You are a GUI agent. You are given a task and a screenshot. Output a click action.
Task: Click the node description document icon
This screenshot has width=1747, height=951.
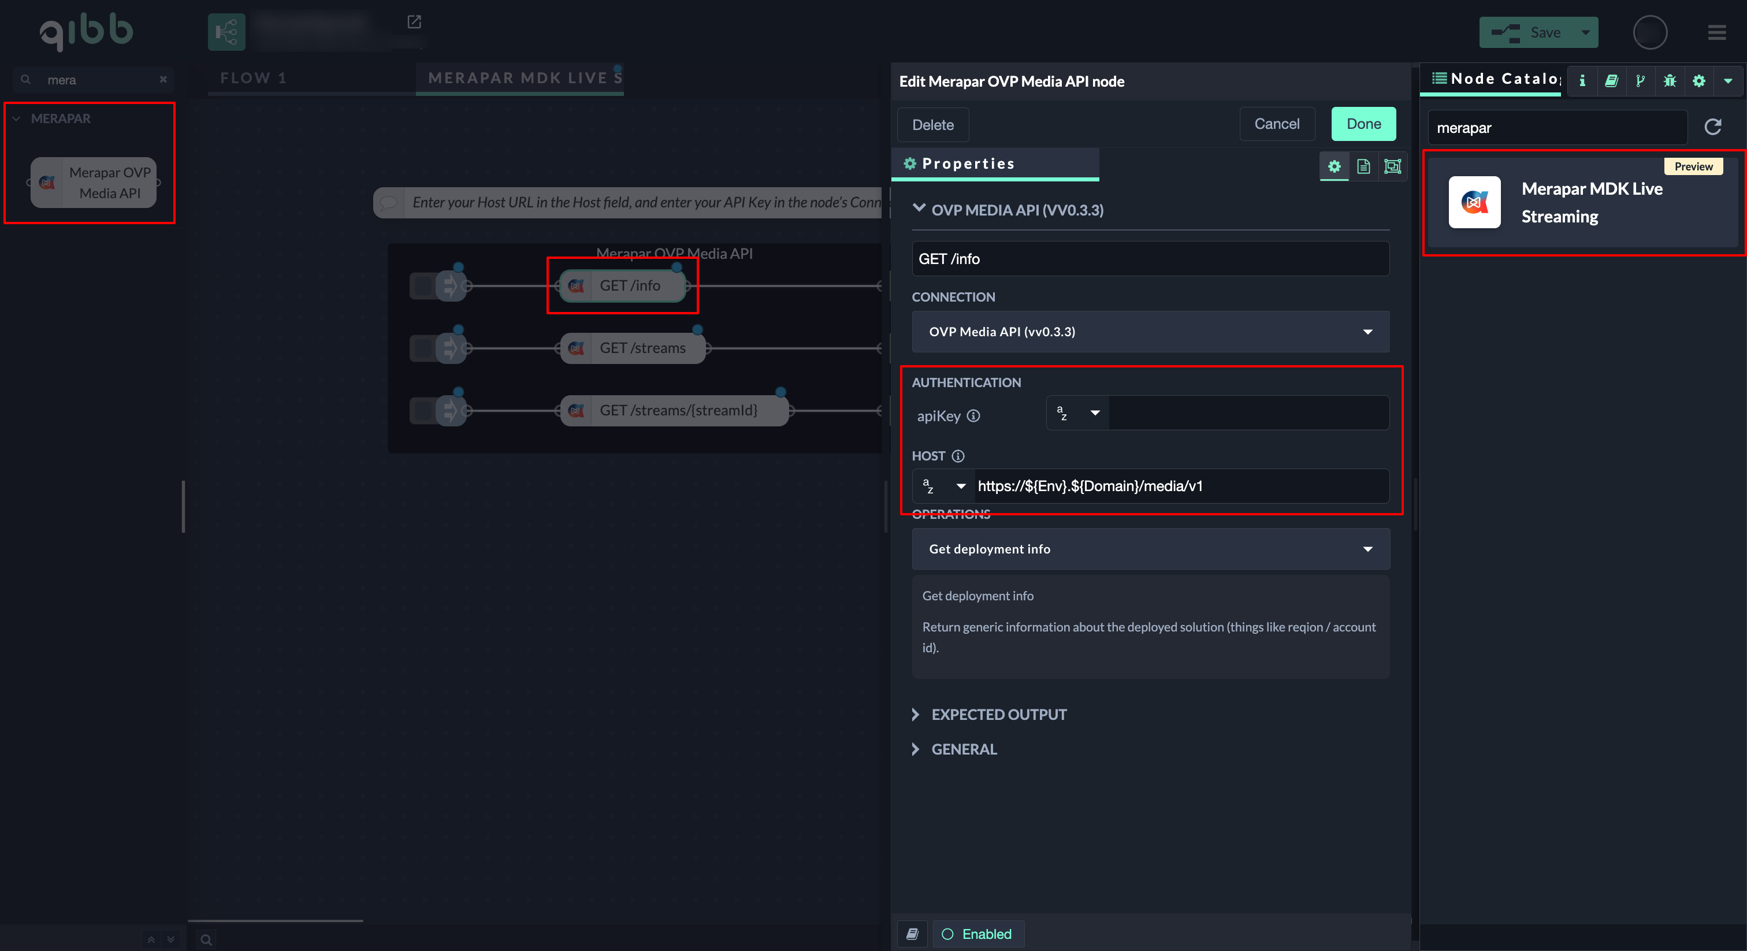coord(1363,166)
